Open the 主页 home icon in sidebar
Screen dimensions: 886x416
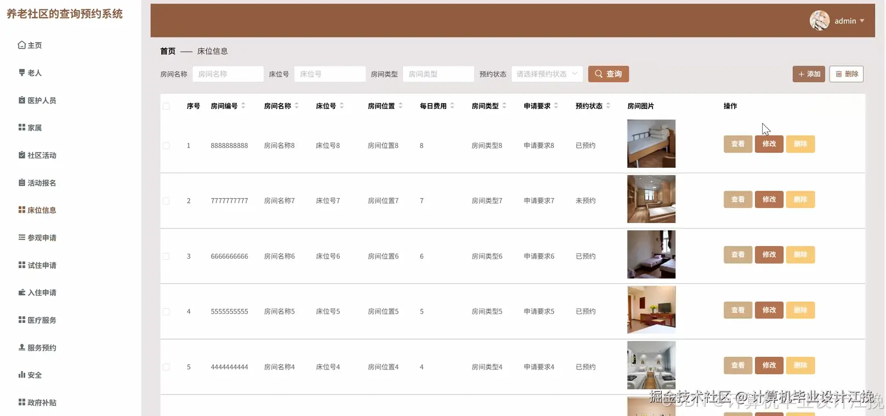(x=22, y=45)
